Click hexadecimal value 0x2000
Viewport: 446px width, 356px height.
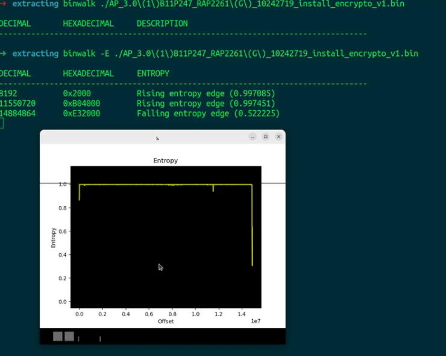coord(77,93)
